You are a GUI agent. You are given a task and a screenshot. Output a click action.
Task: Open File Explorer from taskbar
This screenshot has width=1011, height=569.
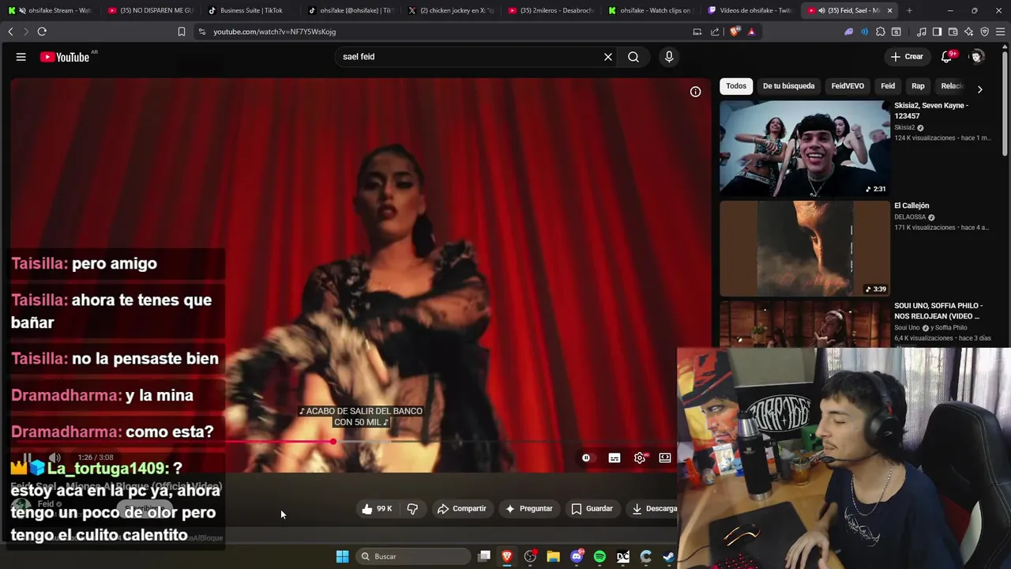pyautogui.click(x=554, y=556)
